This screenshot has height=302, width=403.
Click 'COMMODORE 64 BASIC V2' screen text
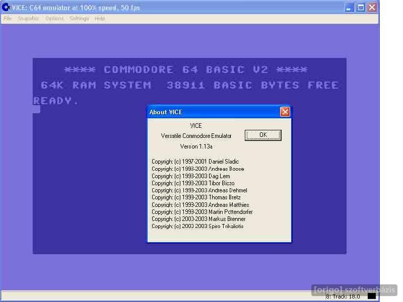[x=186, y=69]
